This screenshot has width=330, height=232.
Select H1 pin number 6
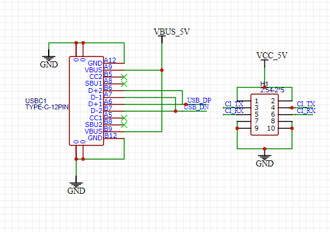click(273, 114)
